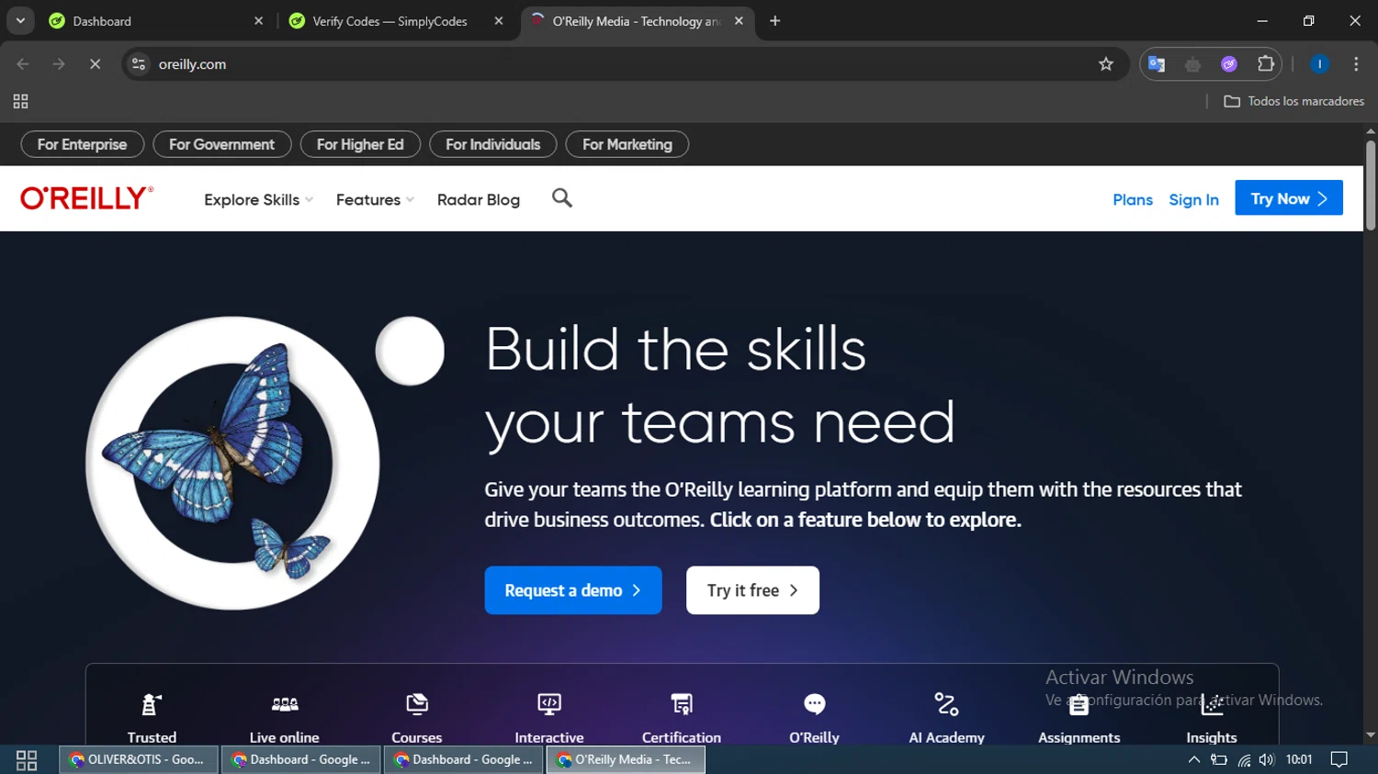The width and height of the screenshot is (1378, 774).
Task: Select the Live online events feature icon
Action: 285,704
